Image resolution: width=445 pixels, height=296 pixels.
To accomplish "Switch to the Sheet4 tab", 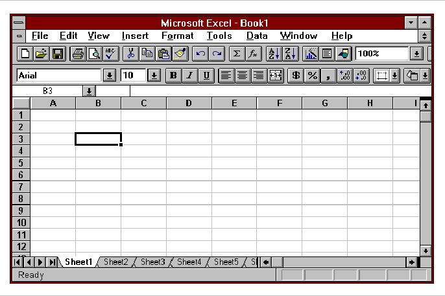I will click(x=189, y=262).
